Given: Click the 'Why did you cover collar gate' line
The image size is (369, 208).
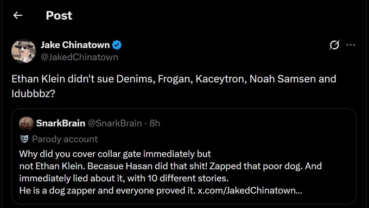Looking at the screenshot, I should click(x=115, y=154).
